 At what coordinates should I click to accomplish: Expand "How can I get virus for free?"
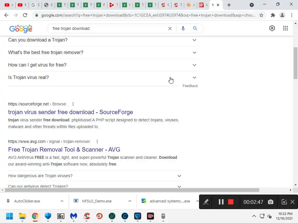(x=103, y=65)
